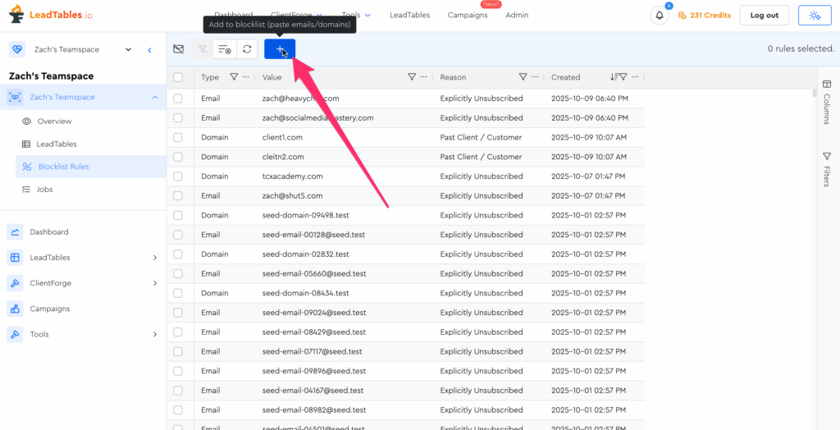Click the filter icon on Reason column
Image resolution: width=840 pixels, height=430 pixels.
pyautogui.click(x=523, y=77)
